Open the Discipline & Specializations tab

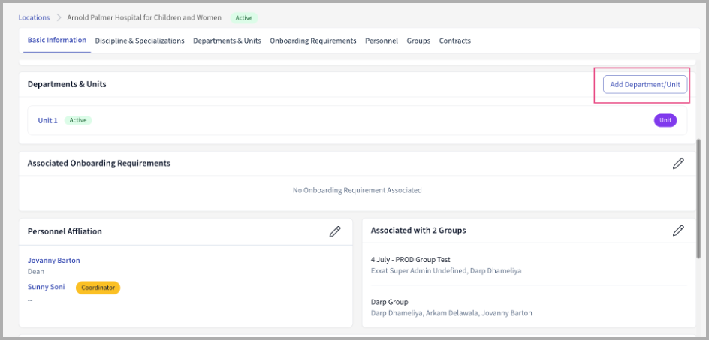tap(140, 41)
